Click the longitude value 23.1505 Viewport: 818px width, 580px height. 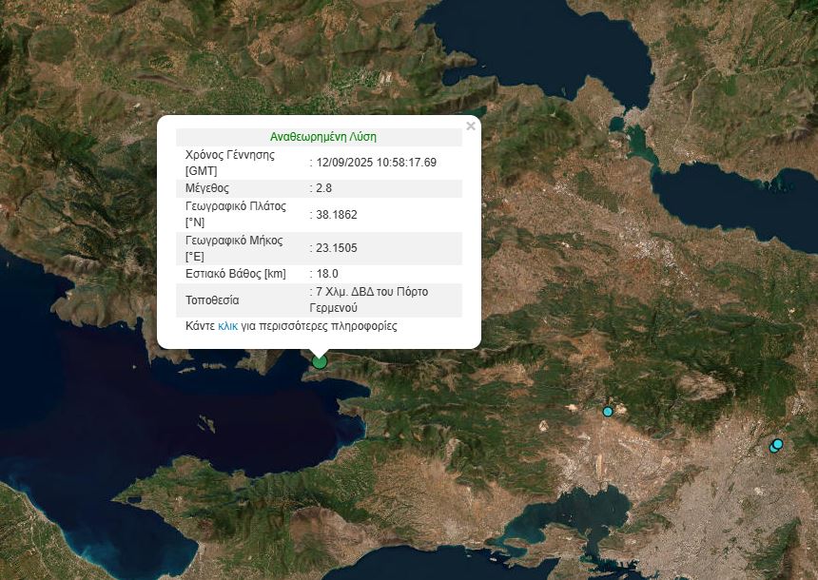click(x=337, y=248)
